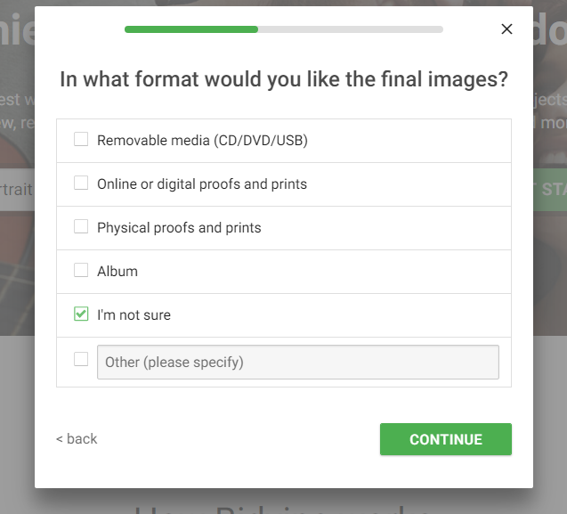The width and height of the screenshot is (567, 514).
Task: Click the dimmed 'trait' field behind dialog
Action: [x=17, y=190]
